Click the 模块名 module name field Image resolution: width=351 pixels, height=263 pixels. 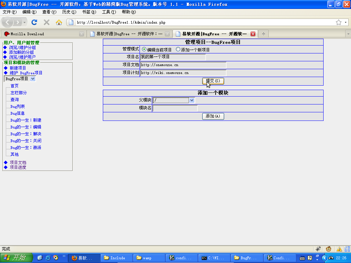[x=175, y=108]
